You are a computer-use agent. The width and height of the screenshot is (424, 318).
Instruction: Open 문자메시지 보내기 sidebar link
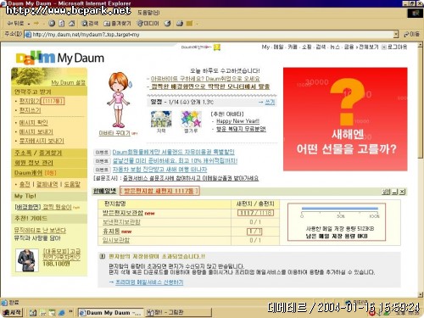[x=42, y=141]
